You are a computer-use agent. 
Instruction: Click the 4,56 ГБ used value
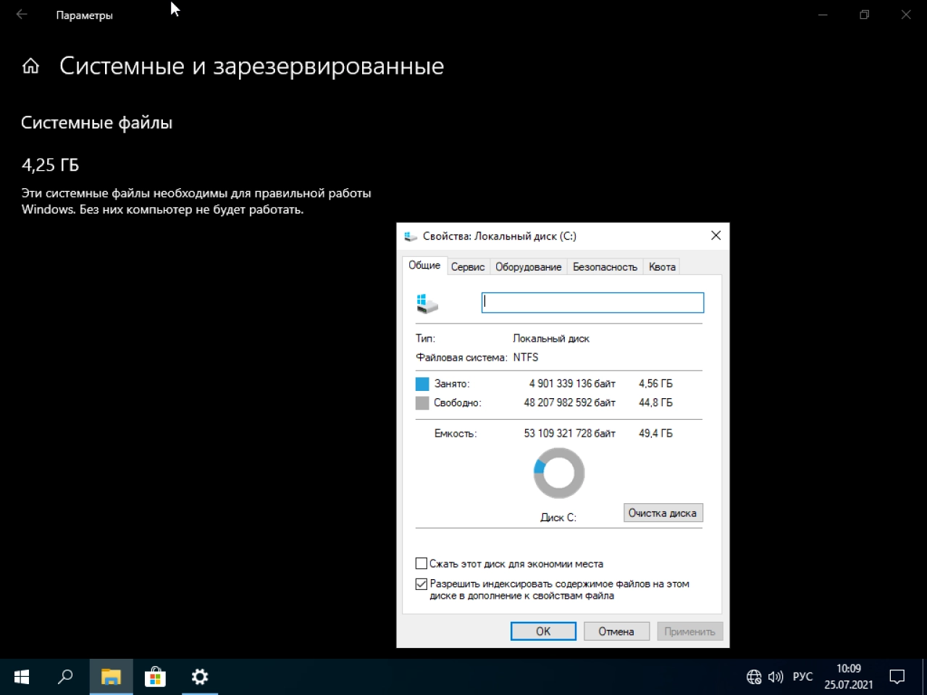655,384
